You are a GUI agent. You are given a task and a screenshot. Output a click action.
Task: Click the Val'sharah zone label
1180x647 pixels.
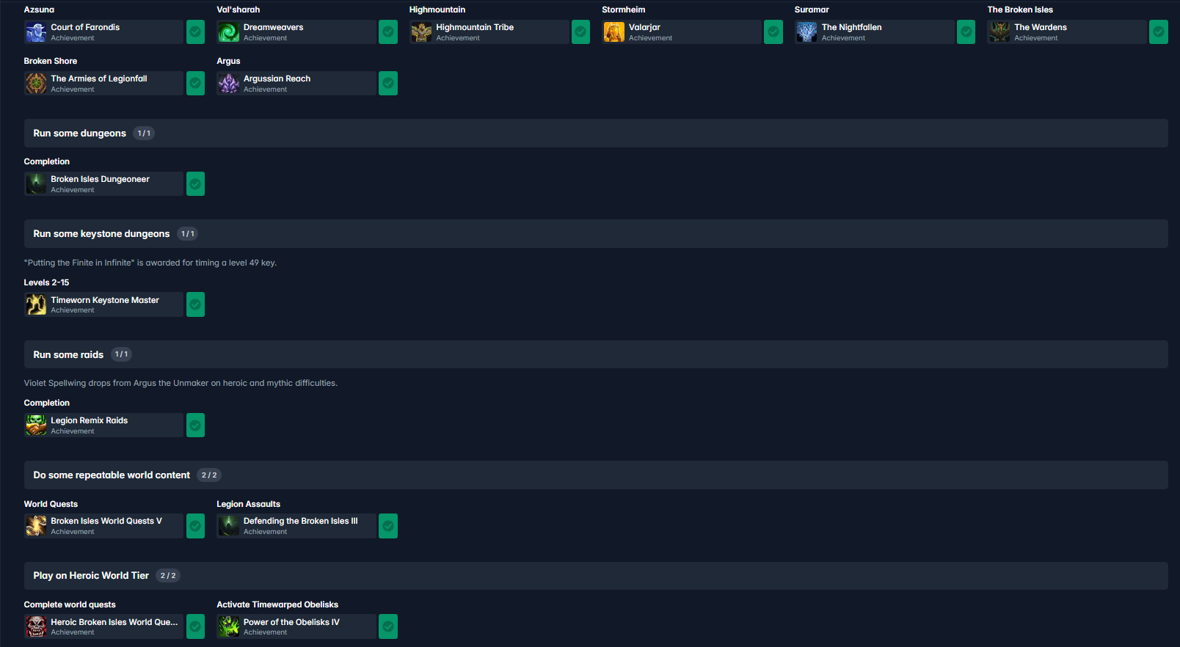pos(238,10)
